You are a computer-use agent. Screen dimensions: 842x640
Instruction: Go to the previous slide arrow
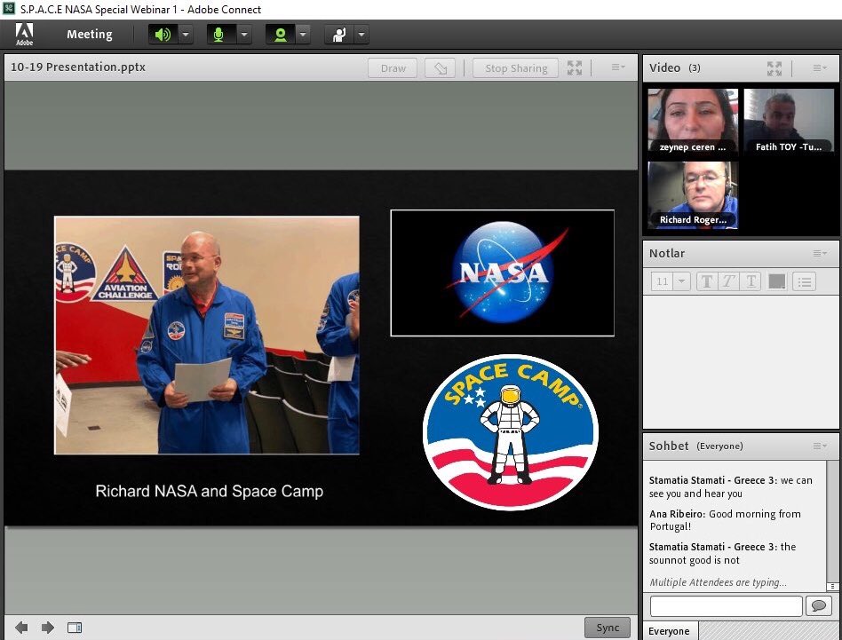click(21, 627)
